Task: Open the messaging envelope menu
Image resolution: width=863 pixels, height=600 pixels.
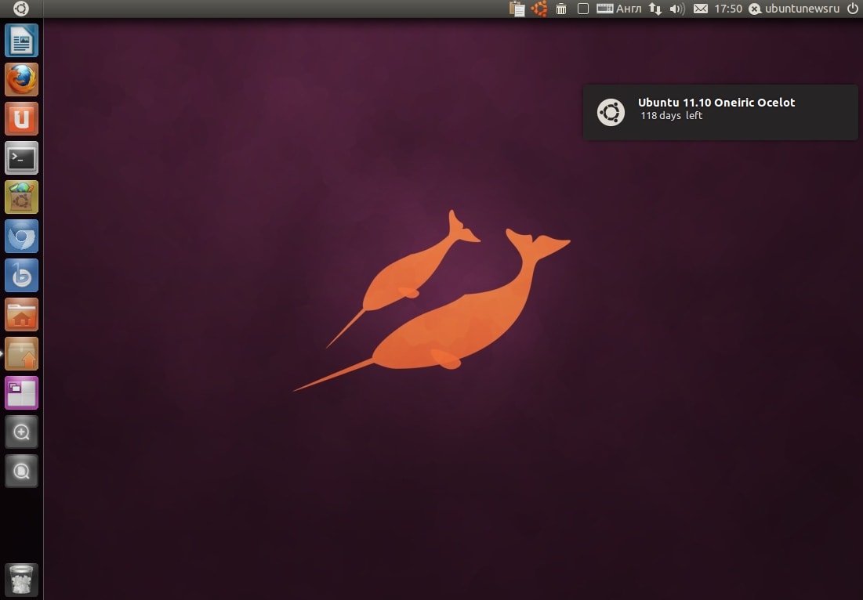Action: (x=701, y=9)
